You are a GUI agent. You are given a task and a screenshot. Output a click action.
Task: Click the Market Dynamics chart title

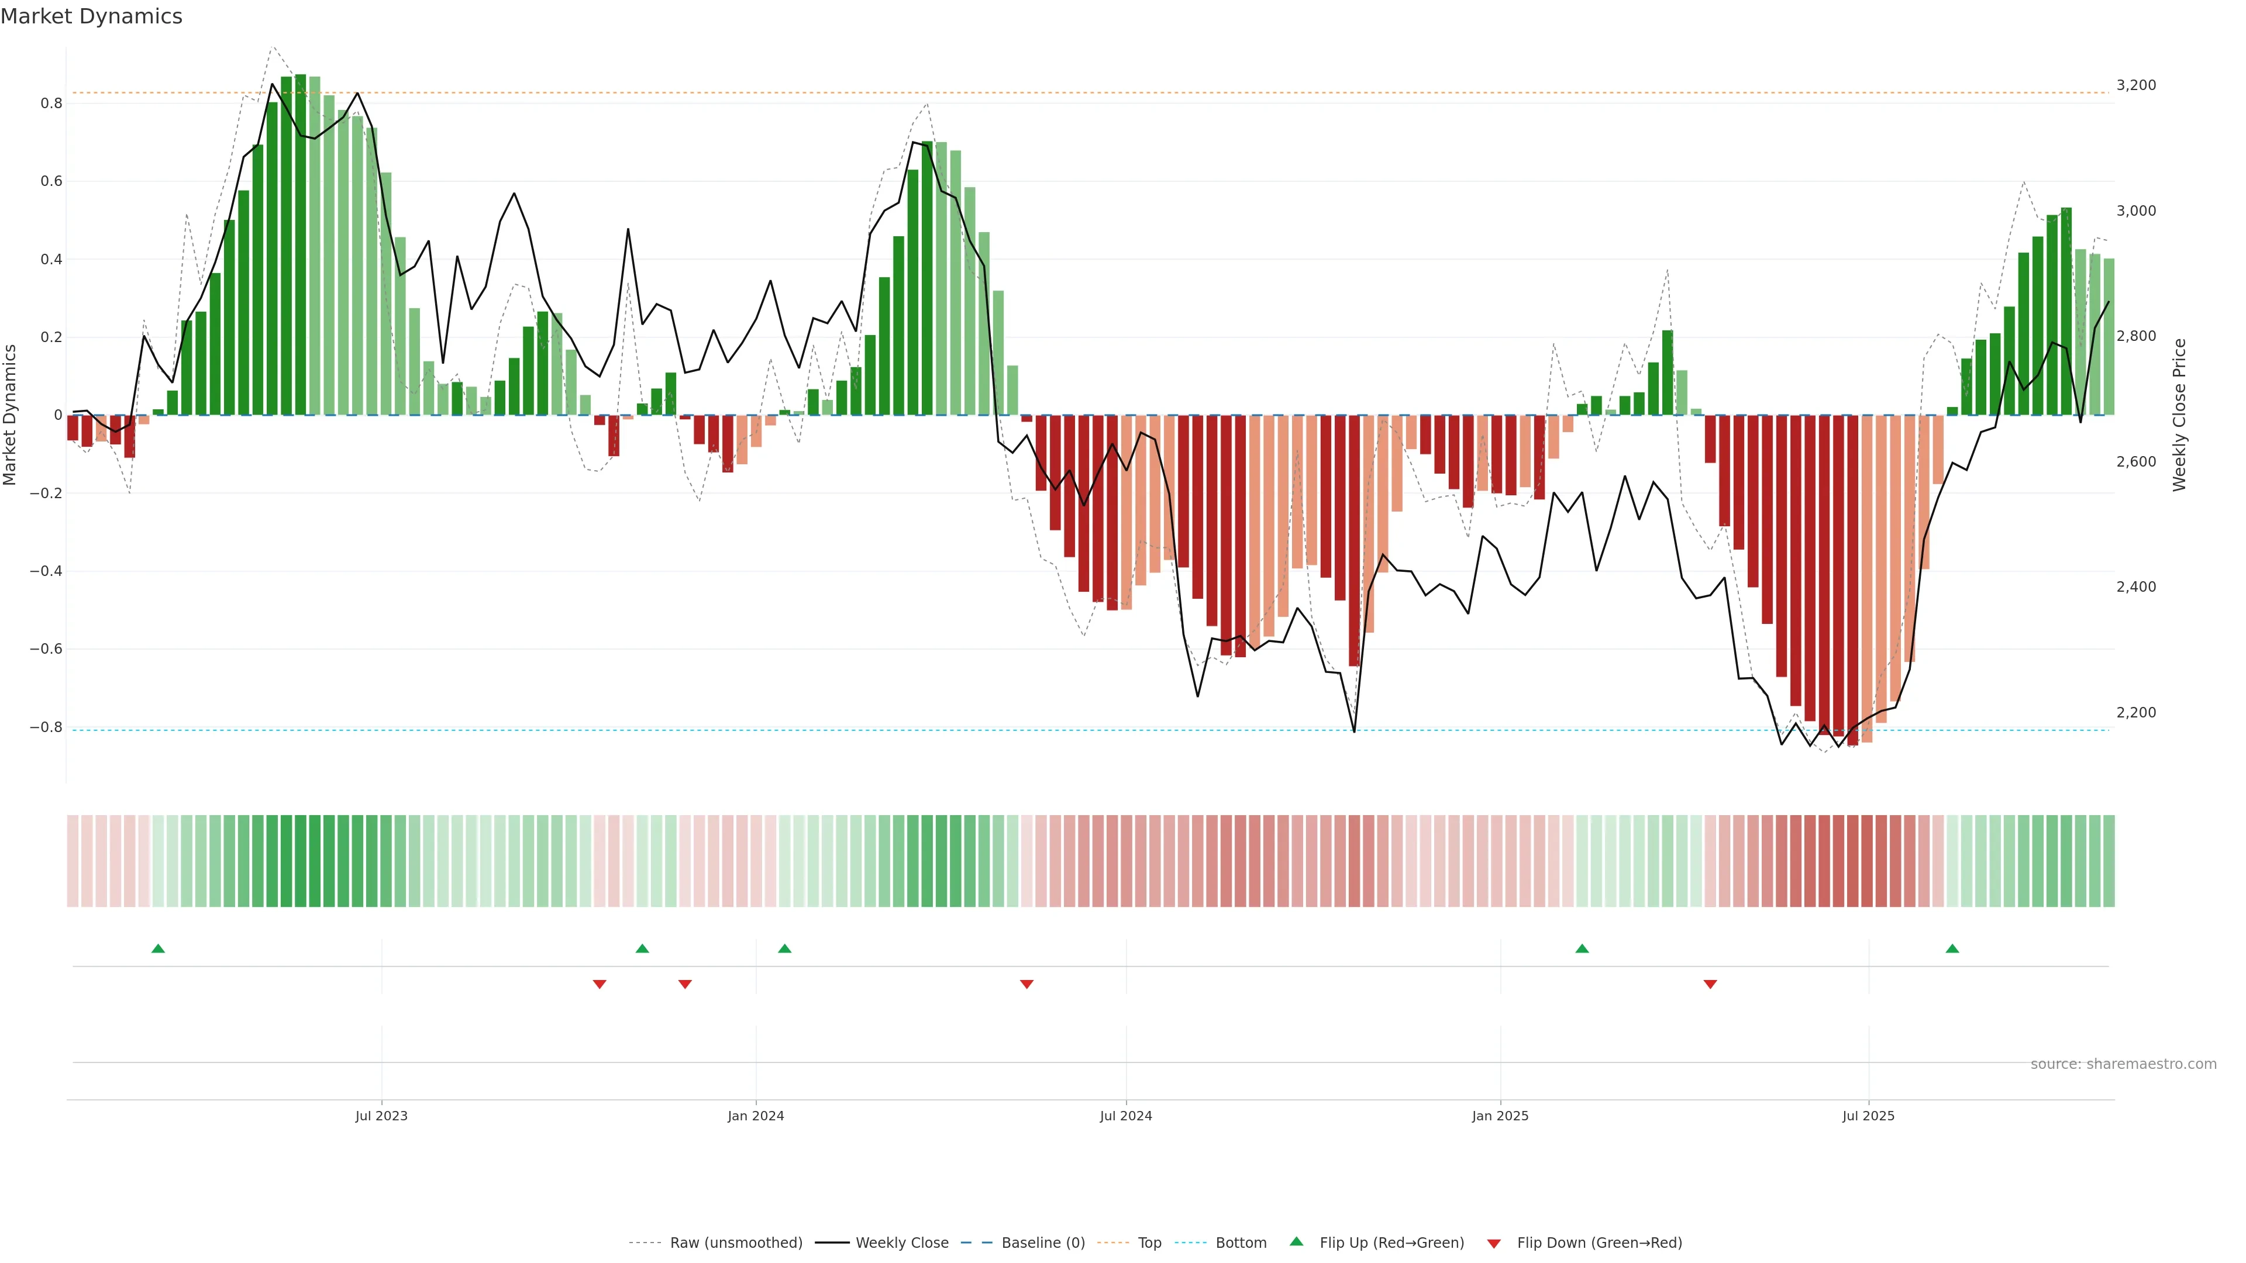click(x=92, y=16)
